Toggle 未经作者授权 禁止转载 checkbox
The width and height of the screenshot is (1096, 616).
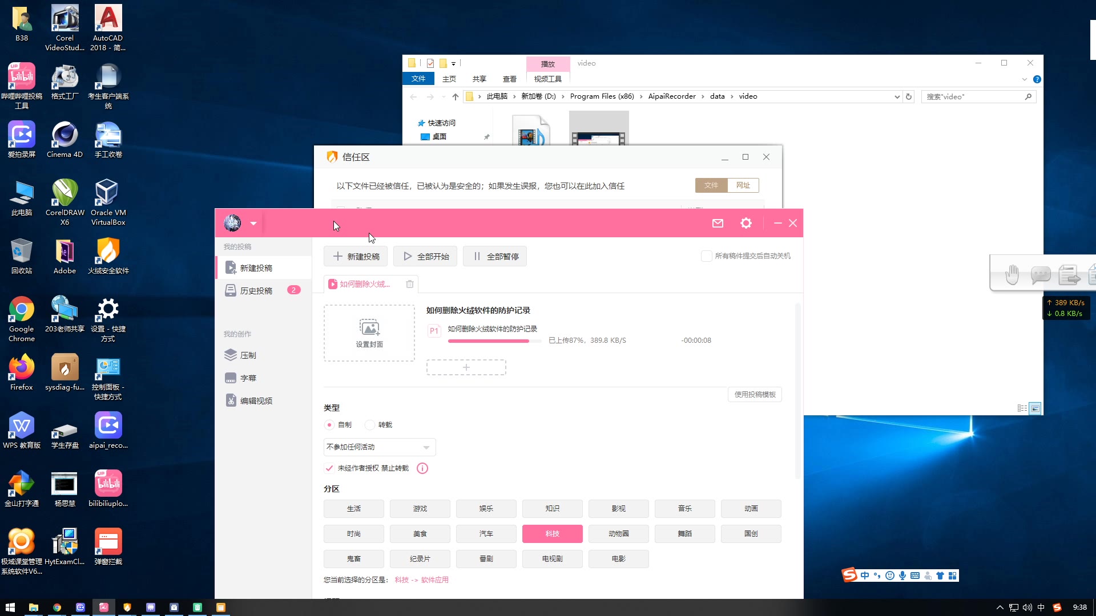pyautogui.click(x=329, y=467)
